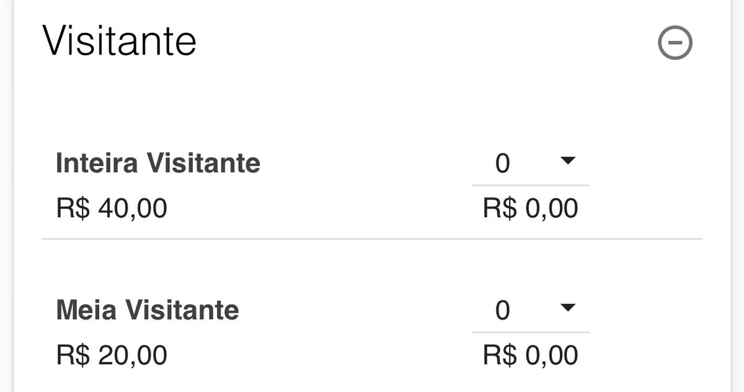Click the Meia Visitante quantity value 0
Viewport: 744px width, 392px height.
point(502,310)
